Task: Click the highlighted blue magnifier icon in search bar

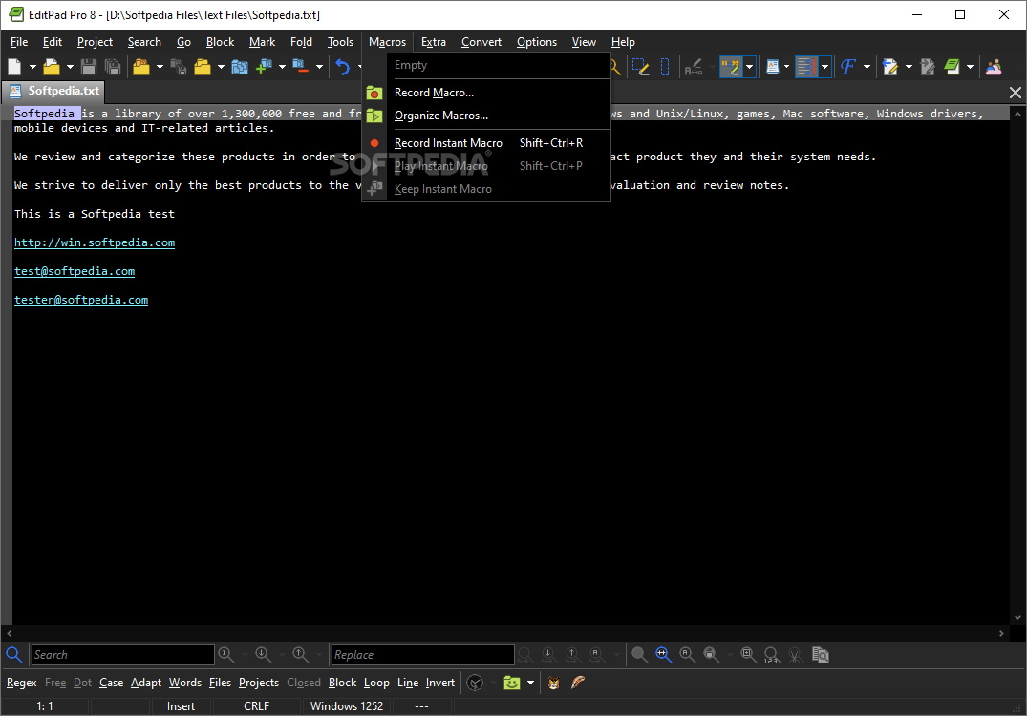Action: coord(663,655)
